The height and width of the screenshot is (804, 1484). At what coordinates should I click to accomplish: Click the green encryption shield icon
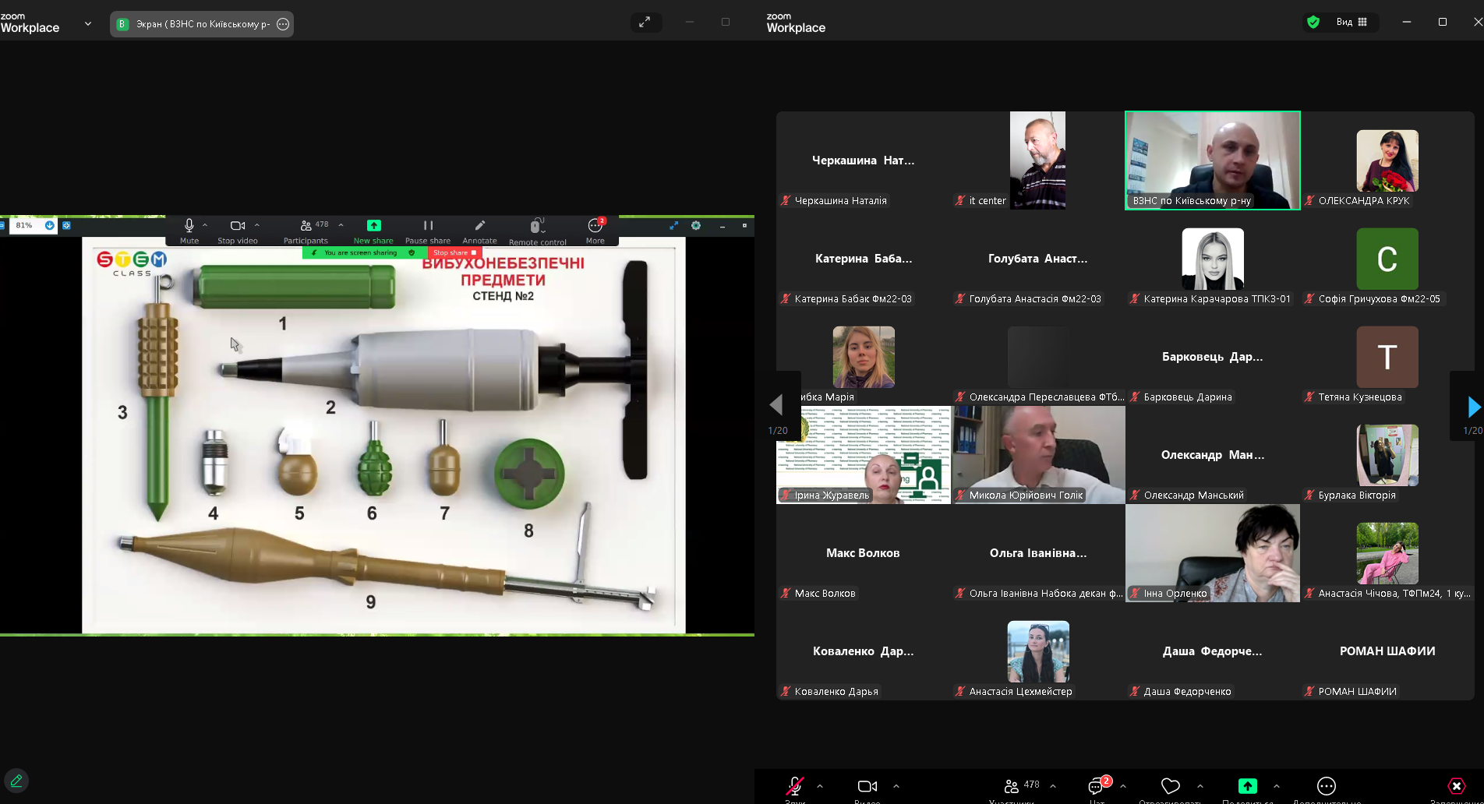tap(1313, 22)
